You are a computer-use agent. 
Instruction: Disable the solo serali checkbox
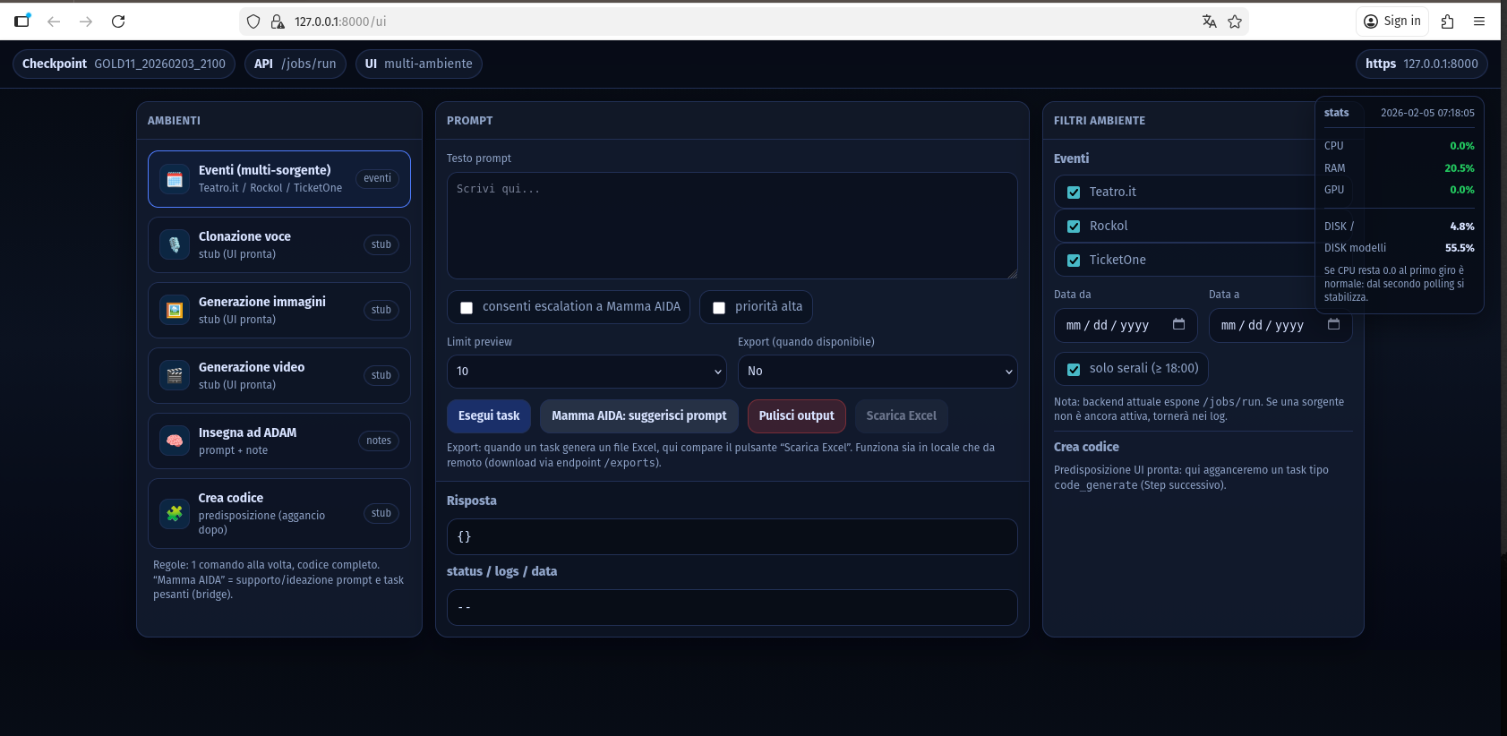tap(1074, 369)
